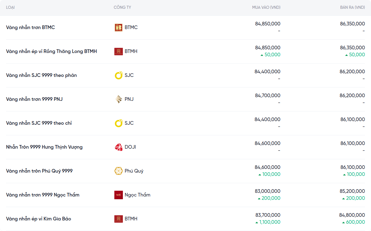The image size is (371, 231).
Task: Sort by MUA VÀO (VND) header
Action: (x=266, y=7)
